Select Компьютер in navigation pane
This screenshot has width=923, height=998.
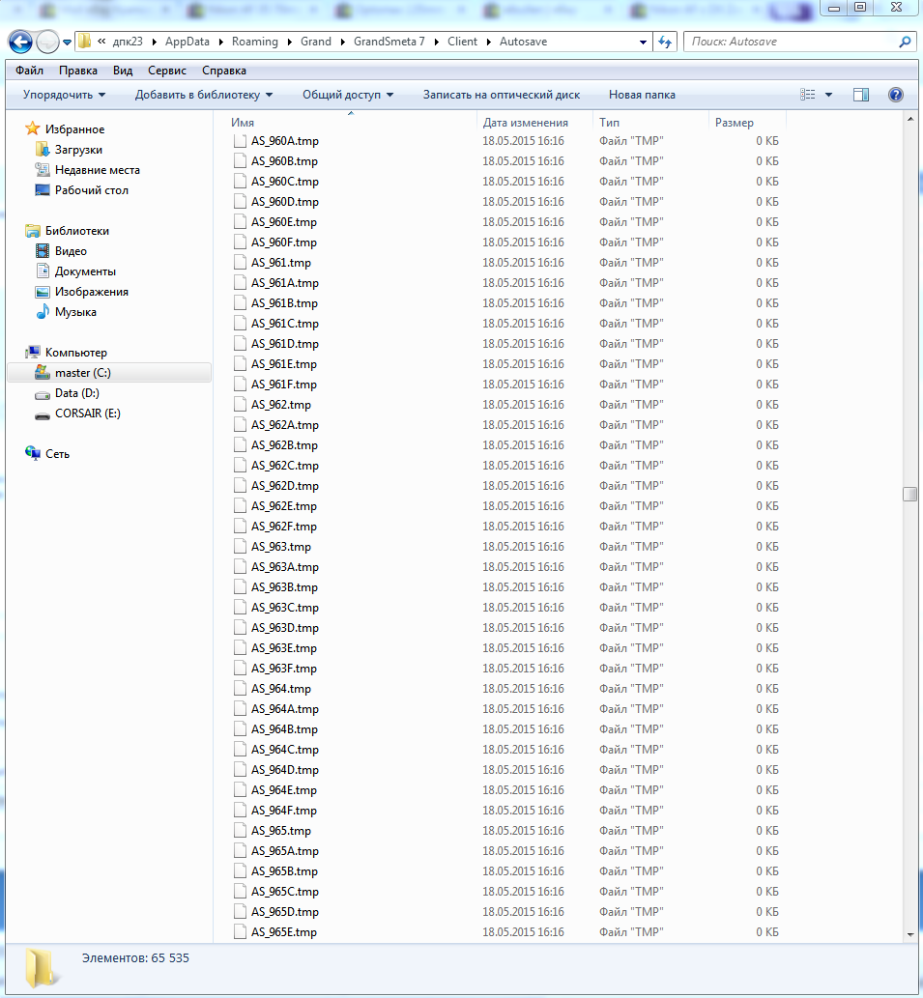(x=75, y=353)
